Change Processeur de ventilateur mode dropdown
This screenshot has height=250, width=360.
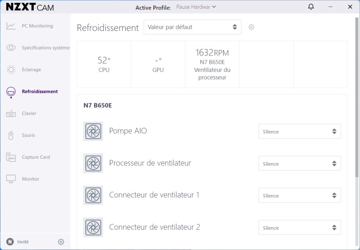(300, 163)
